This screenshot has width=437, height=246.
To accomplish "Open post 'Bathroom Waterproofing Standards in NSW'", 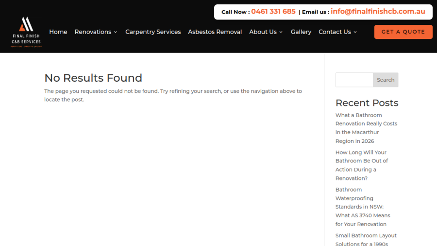I will [363, 207].
